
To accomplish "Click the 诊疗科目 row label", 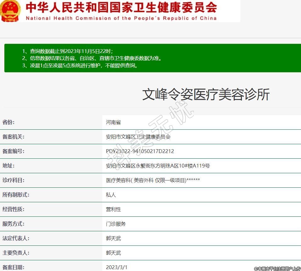I will (13, 180).
